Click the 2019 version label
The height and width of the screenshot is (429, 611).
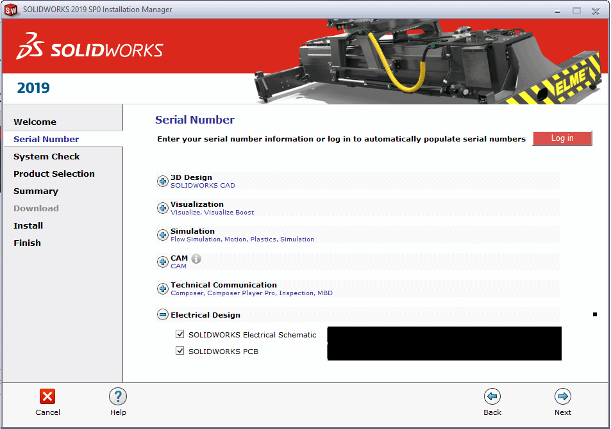click(x=33, y=88)
